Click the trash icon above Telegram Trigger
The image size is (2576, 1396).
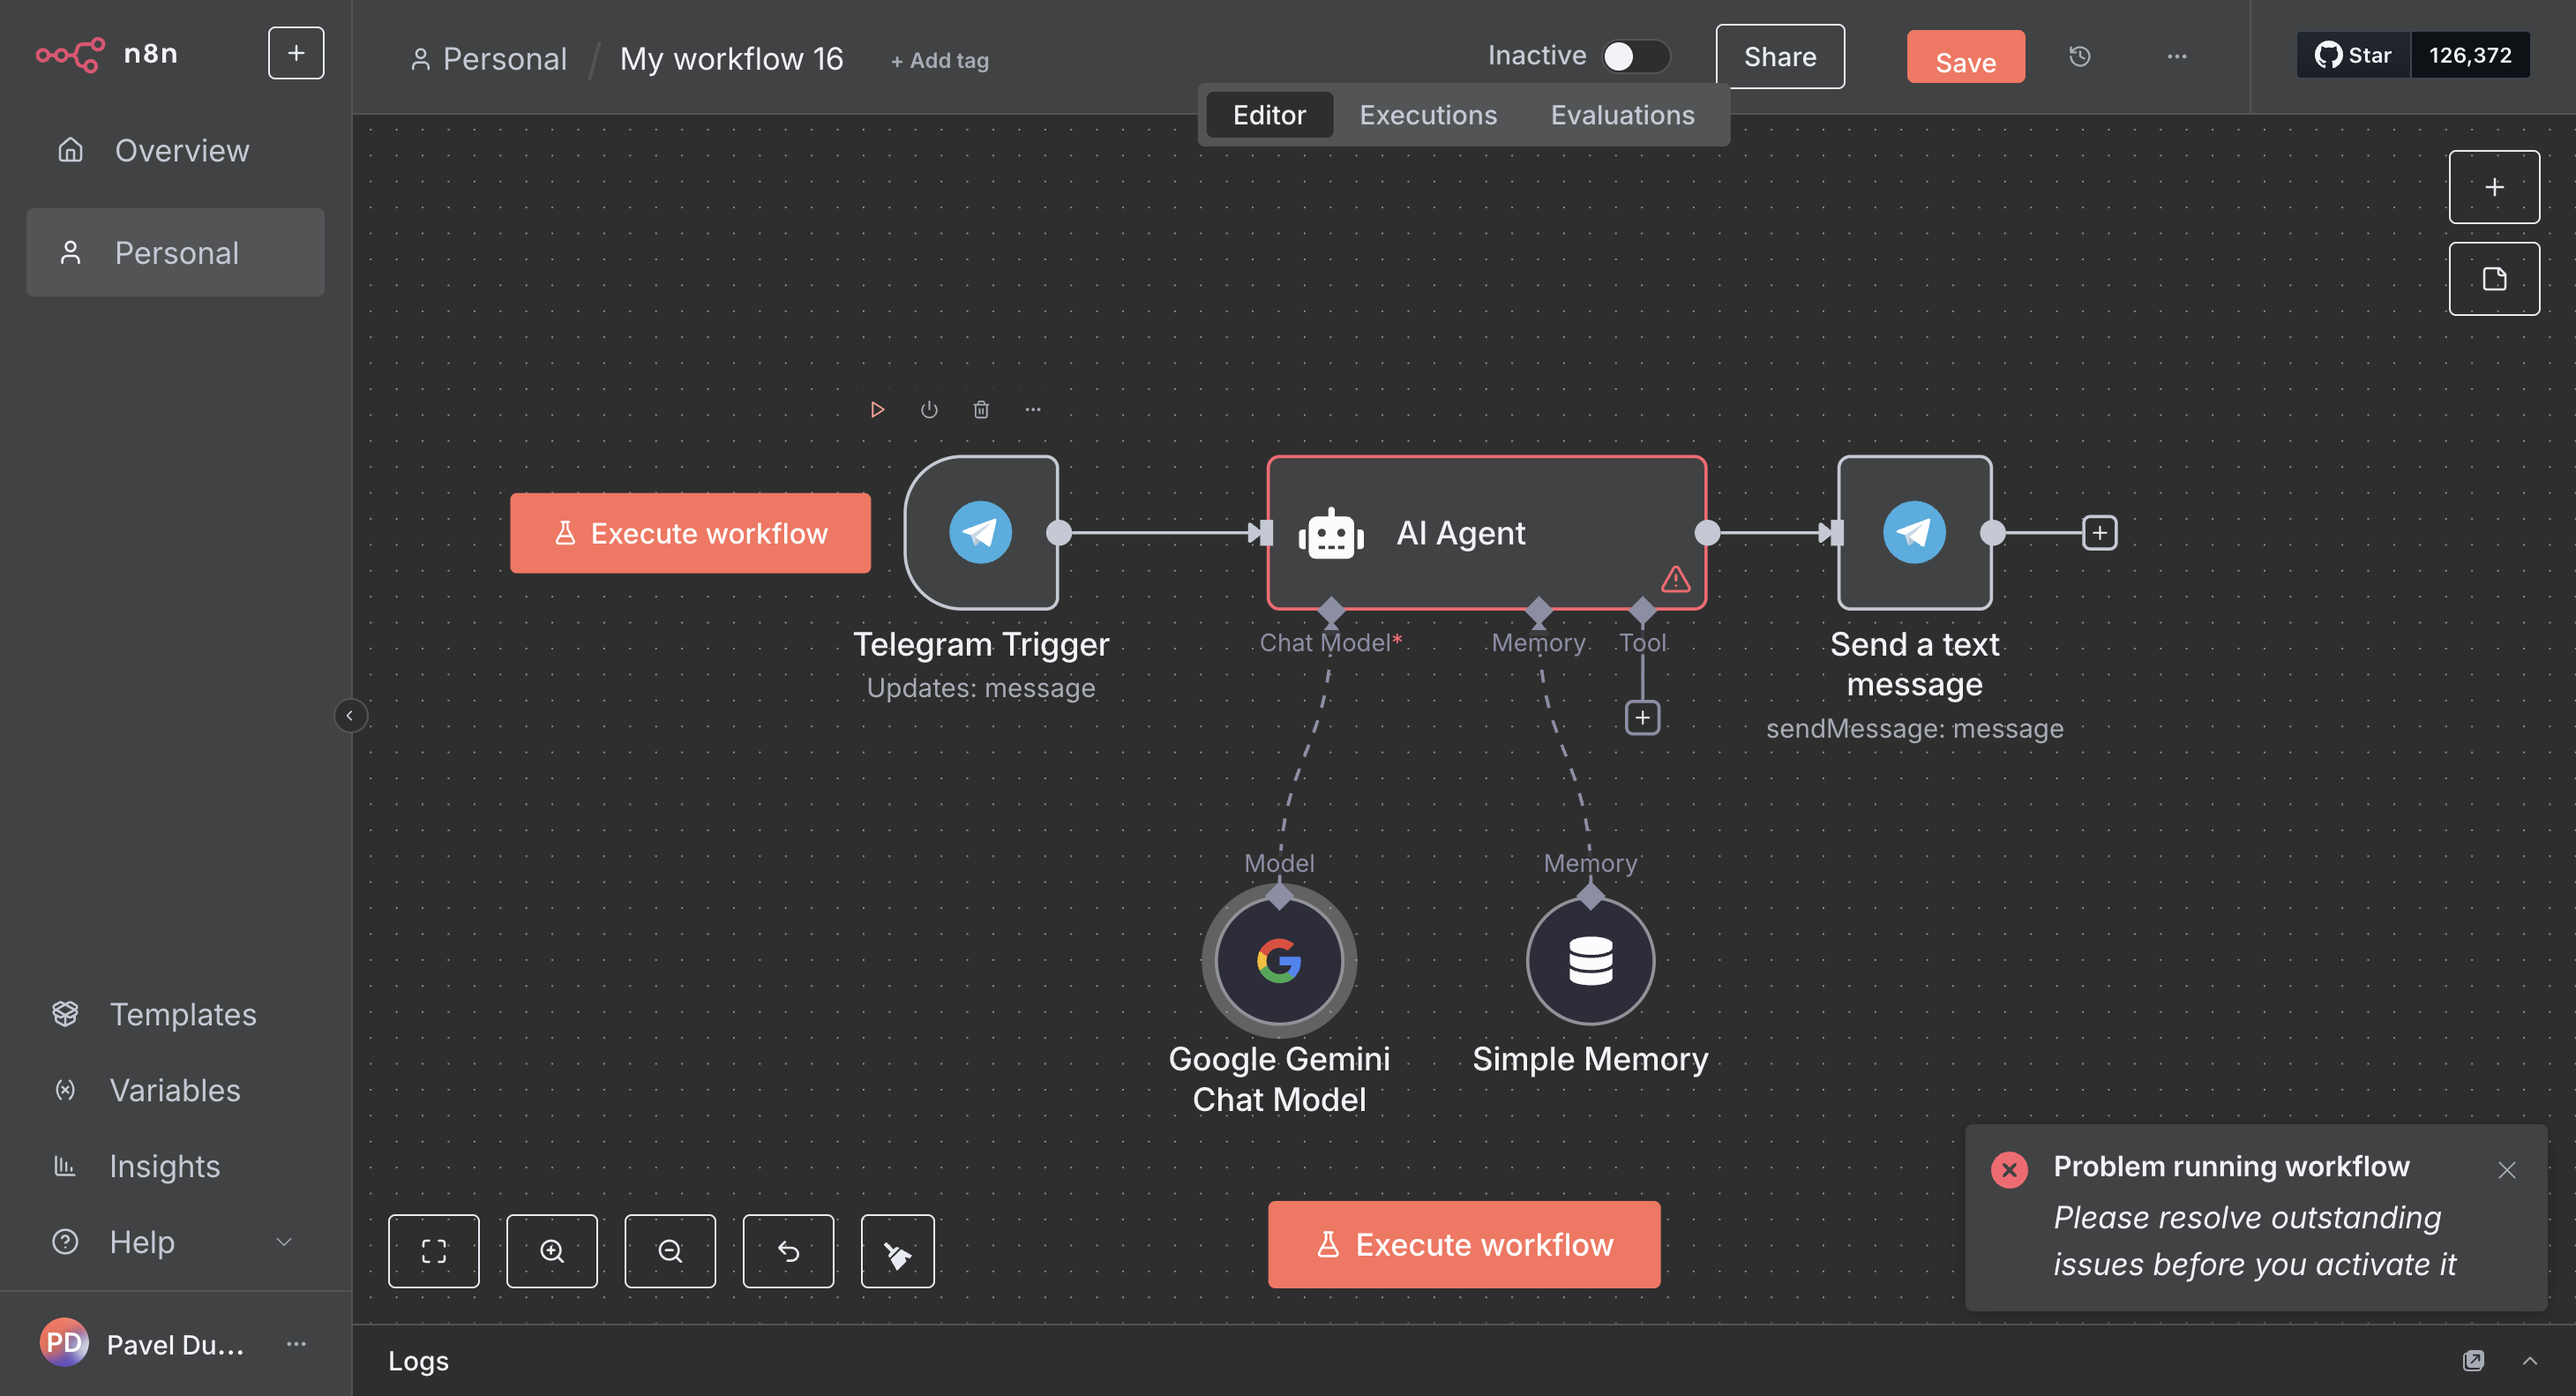(981, 409)
